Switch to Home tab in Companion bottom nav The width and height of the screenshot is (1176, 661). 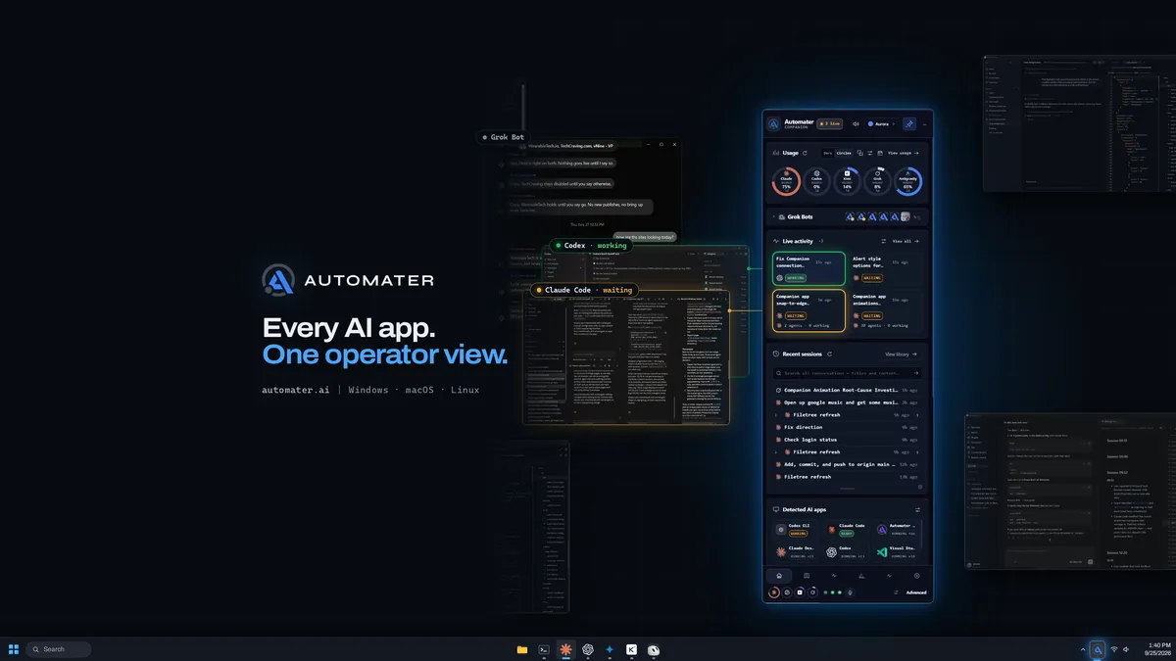coord(779,576)
